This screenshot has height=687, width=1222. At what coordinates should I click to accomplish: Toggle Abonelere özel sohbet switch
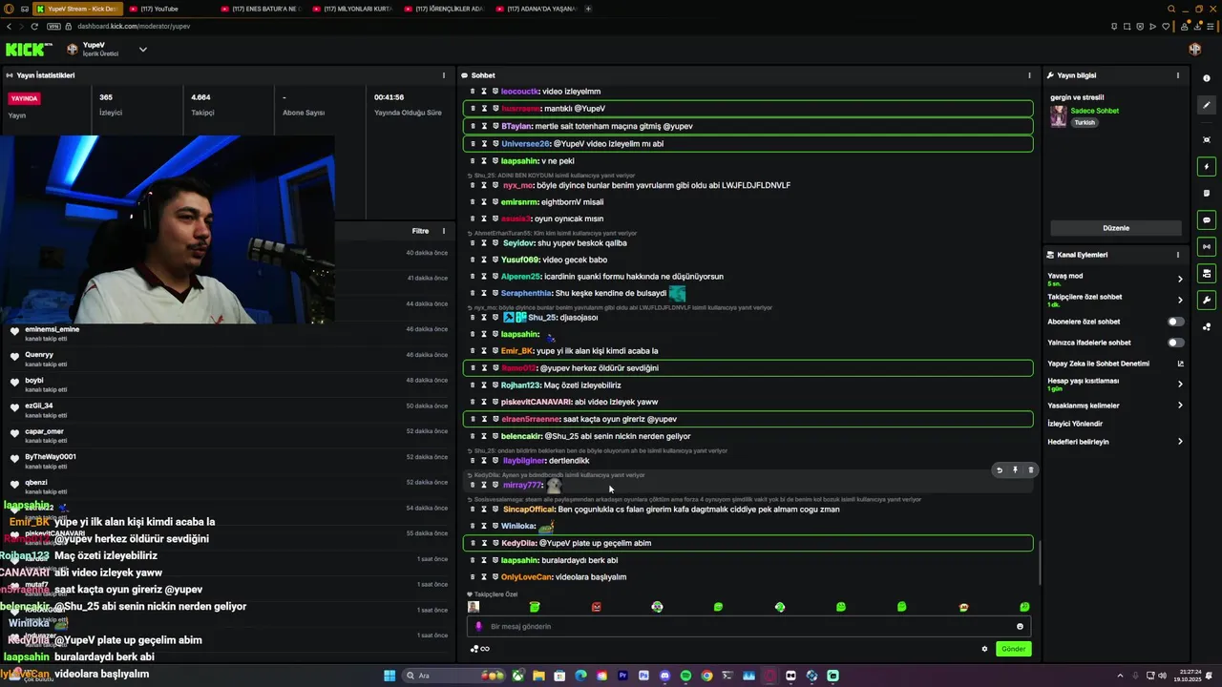[x=1176, y=322]
